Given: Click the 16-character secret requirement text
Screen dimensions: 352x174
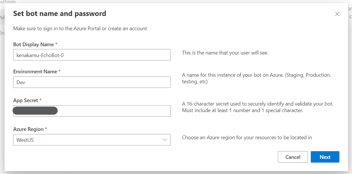Looking at the screenshot, I should point(258,107).
